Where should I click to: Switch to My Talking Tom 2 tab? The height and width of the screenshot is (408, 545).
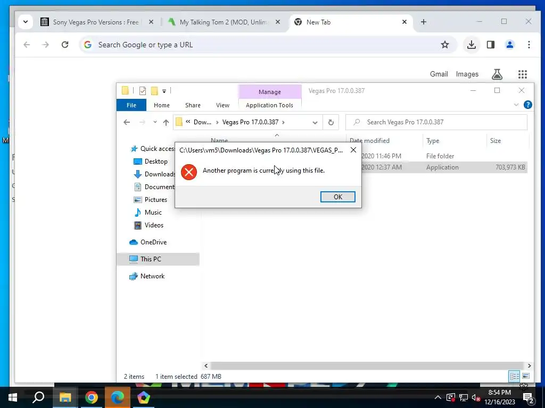tap(224, 22)
